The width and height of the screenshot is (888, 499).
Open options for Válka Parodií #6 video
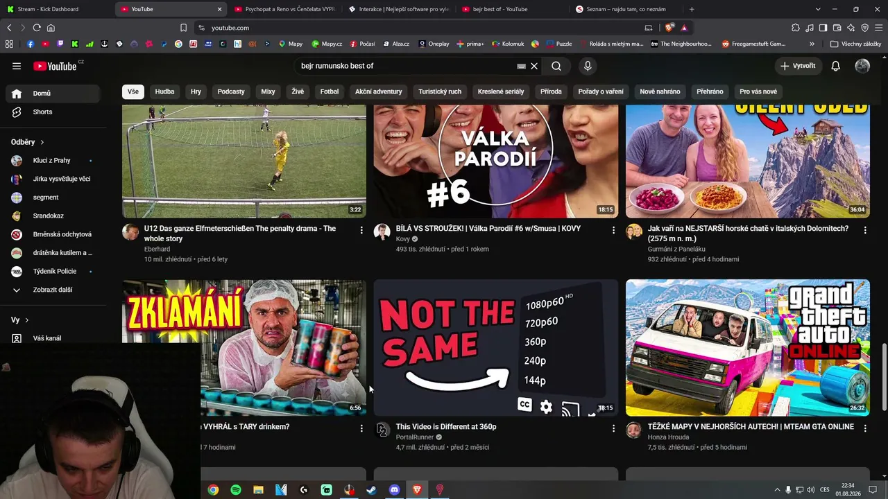tap(613, 230)
